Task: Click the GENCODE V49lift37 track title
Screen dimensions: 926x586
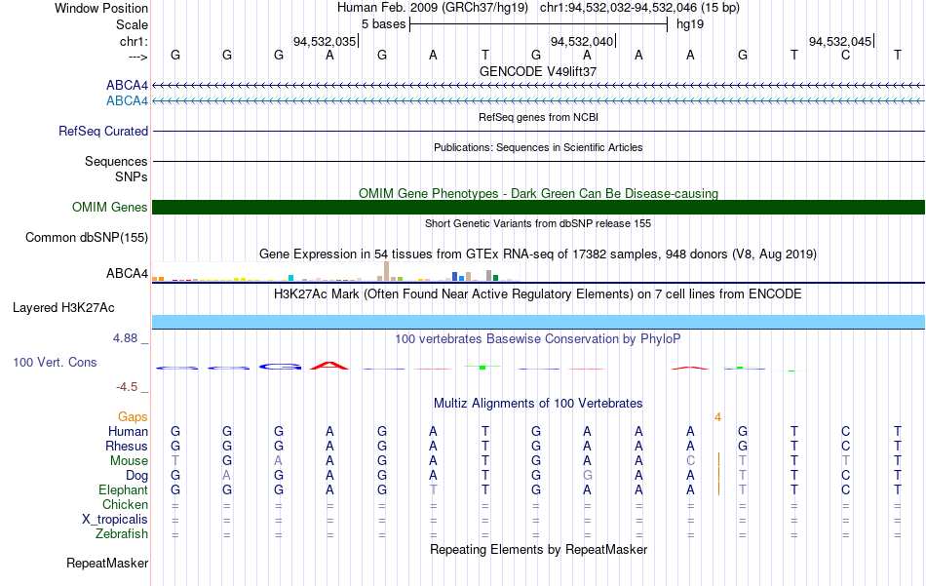Action: point(538,71)
